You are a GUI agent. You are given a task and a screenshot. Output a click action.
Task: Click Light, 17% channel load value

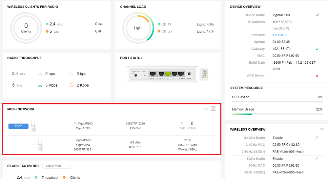tap(205, 31)
